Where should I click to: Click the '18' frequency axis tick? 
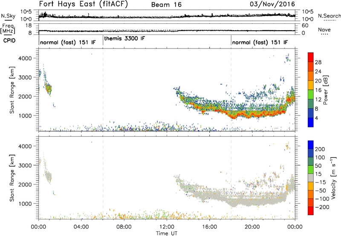29,26
